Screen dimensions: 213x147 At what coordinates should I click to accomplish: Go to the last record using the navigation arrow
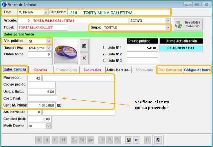point(63,140)
